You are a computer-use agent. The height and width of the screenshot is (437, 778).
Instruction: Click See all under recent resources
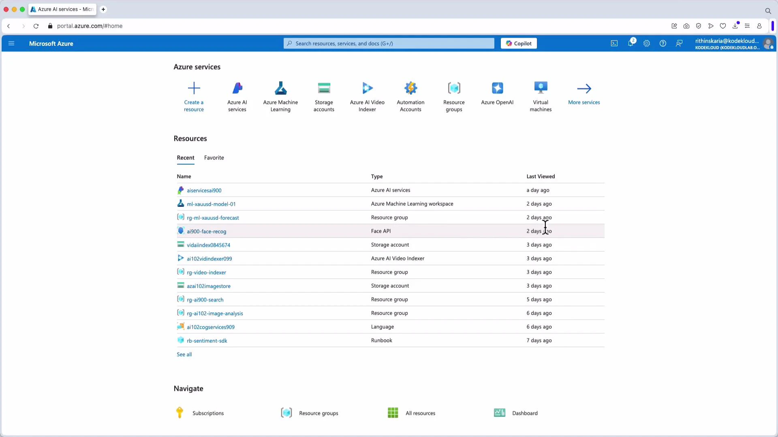point(184,354)
